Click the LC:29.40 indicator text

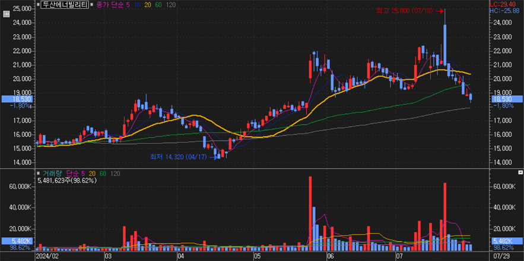506,4
